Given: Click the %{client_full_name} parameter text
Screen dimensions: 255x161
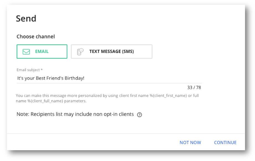Looking at the screenshot, I should (x=45, y=101).
